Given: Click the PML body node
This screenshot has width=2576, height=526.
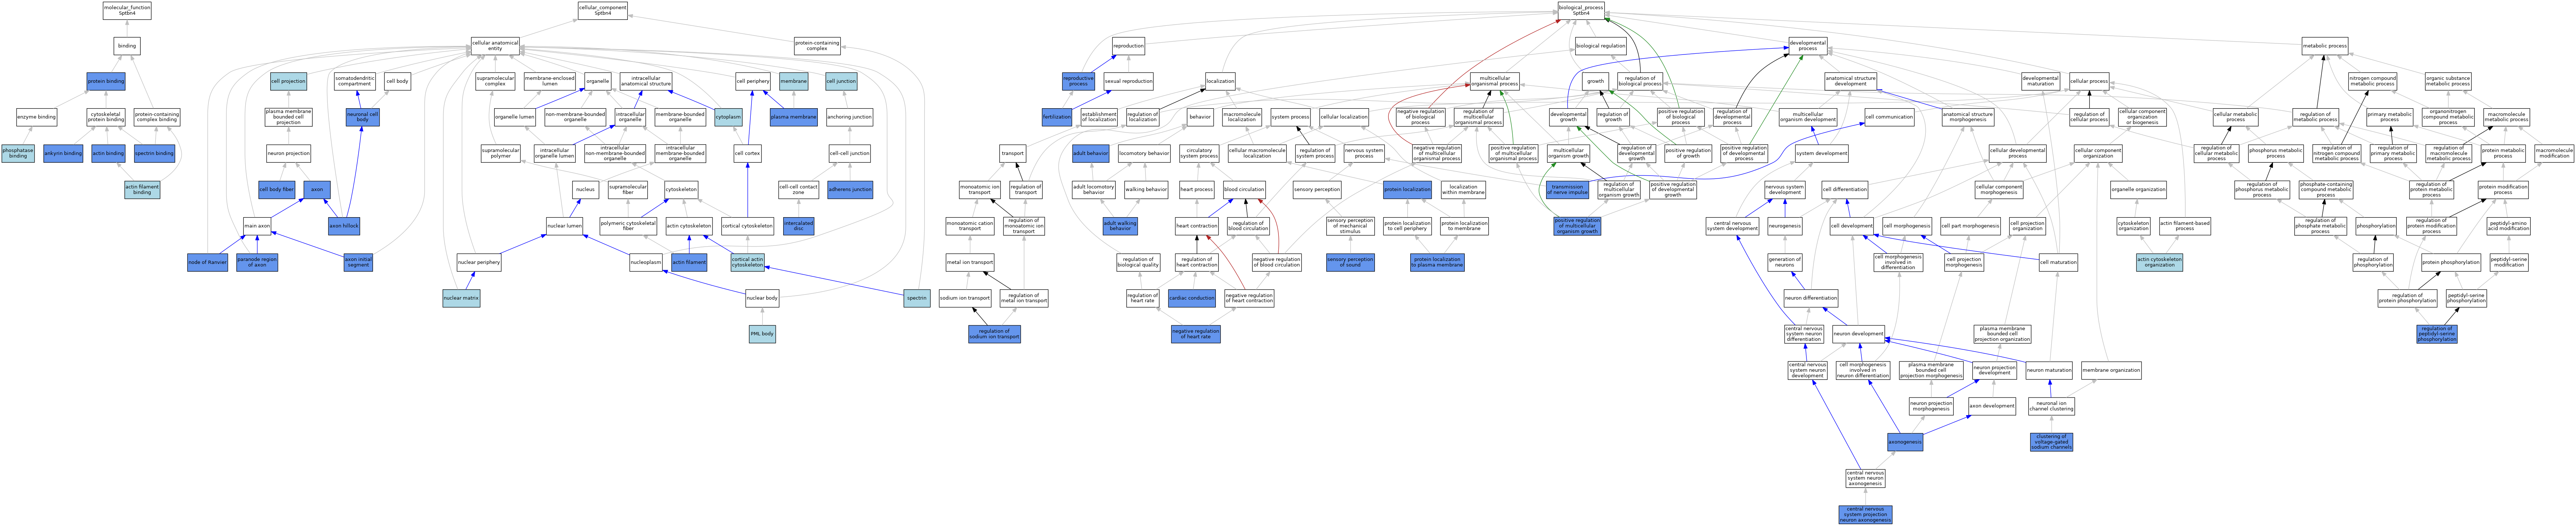Looking at the screenshot, I should [762, 333].
